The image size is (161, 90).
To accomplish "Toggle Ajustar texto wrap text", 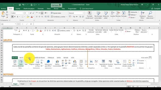I will pyautogui.click(x=56, y=13).
